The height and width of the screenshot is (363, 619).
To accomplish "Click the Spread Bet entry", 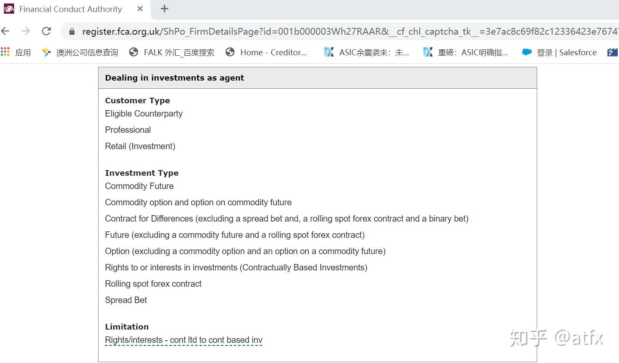I will (126, 300).
